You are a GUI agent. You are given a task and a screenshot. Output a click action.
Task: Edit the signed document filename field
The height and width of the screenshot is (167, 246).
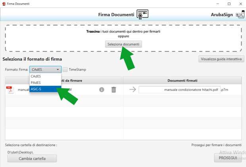179,90
